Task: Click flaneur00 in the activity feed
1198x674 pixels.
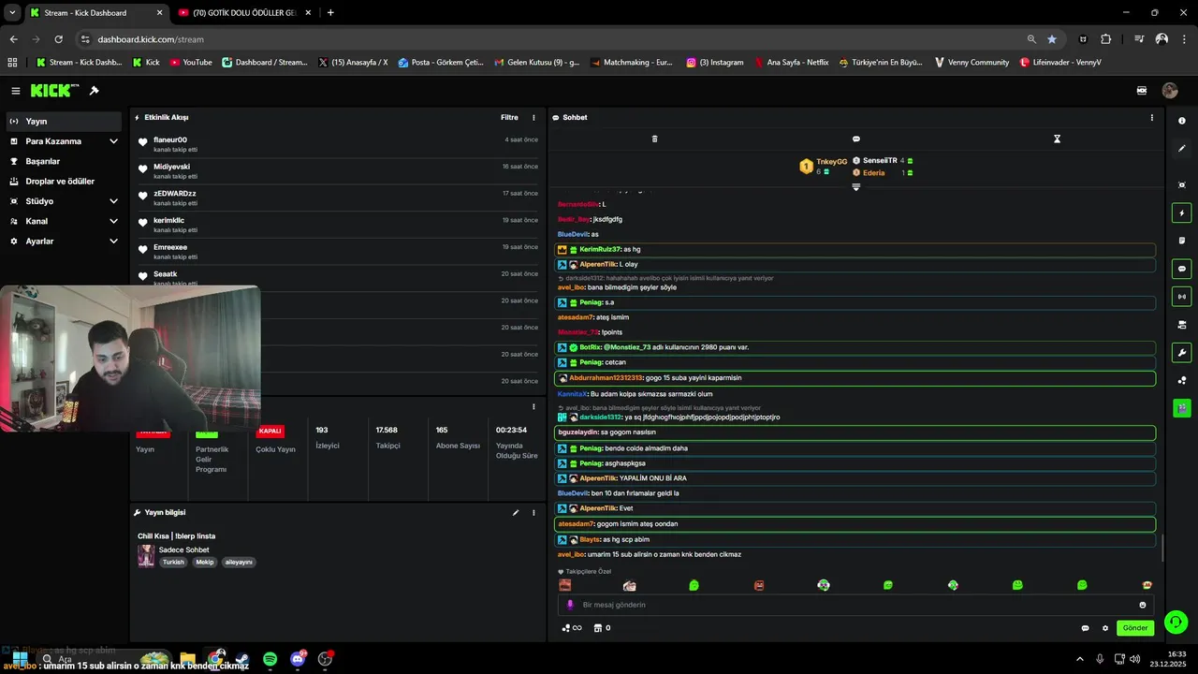Action: click(170, 139)
